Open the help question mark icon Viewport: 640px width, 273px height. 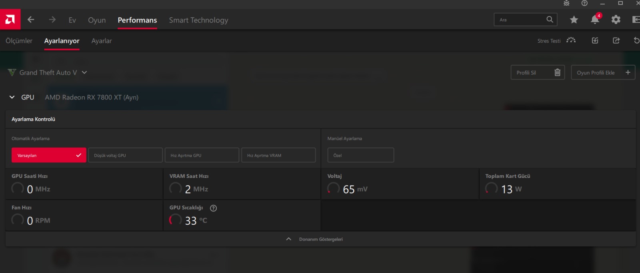(x=584, y=3)
